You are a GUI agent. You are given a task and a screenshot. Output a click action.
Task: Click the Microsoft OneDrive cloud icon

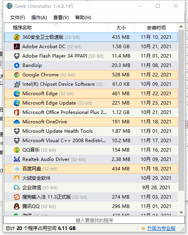17,122
